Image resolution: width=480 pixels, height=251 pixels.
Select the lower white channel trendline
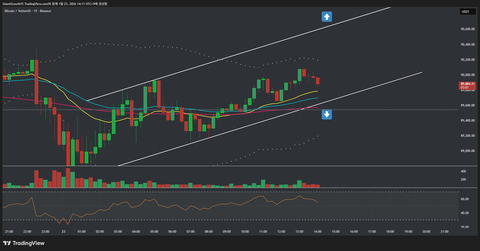(262, 121)
